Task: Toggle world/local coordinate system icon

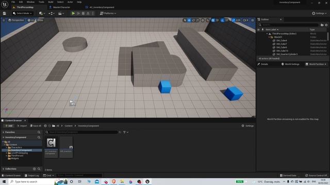Action: 203,20
